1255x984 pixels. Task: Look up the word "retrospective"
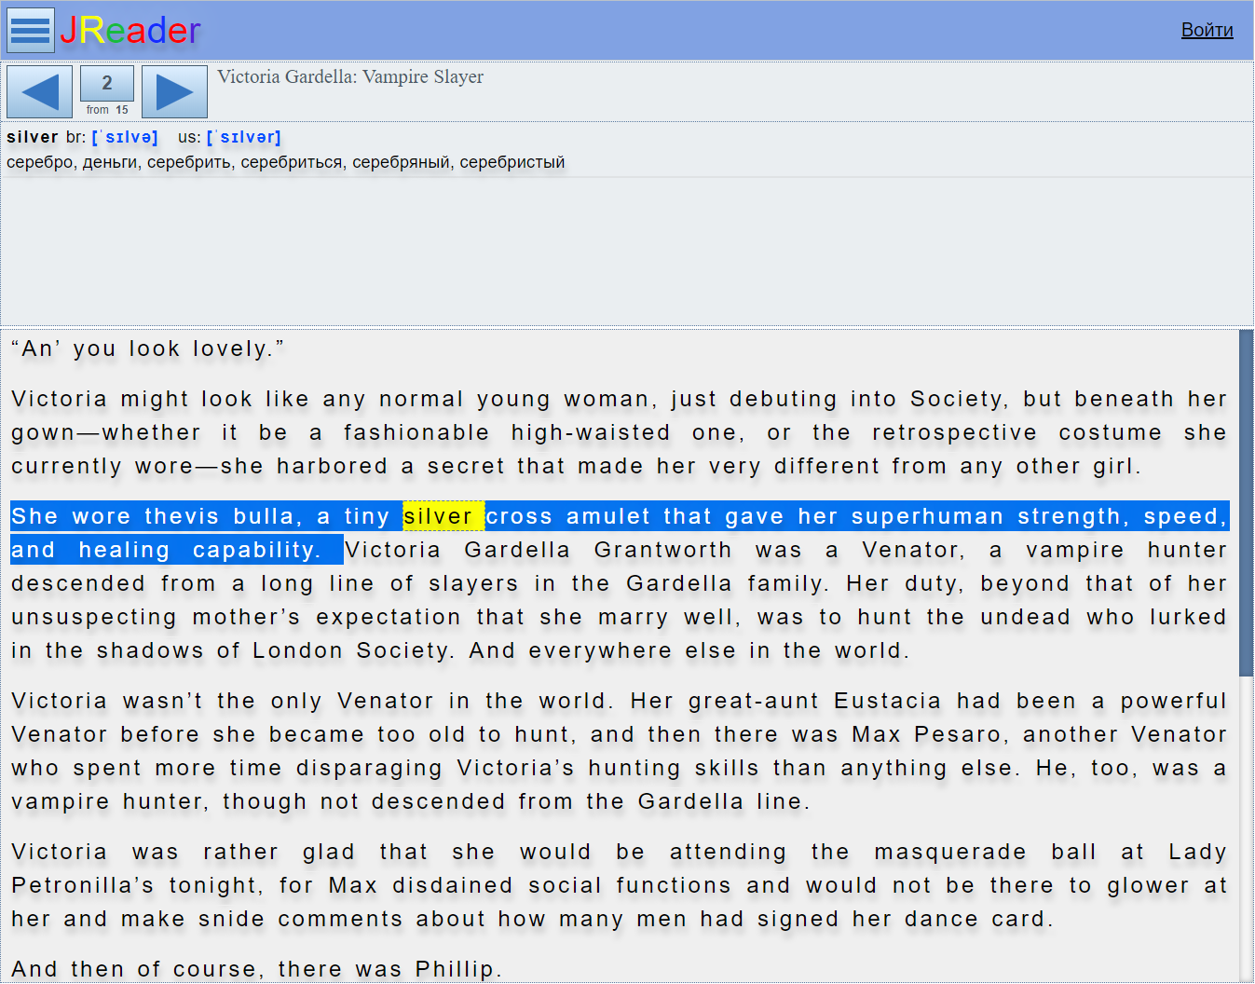[x=955, y=432]
